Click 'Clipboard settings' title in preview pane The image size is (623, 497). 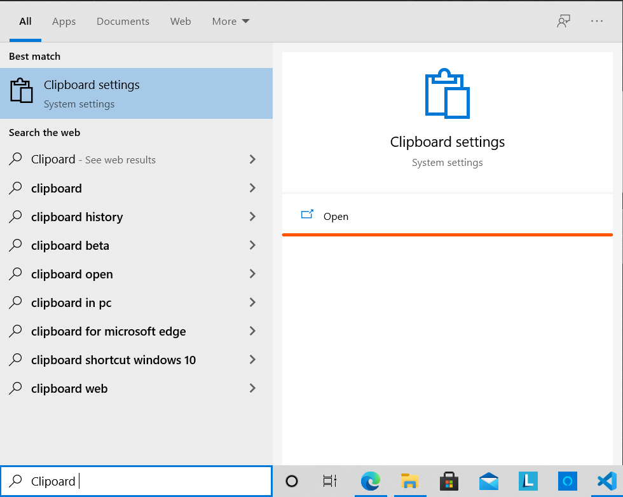point(448,142)
